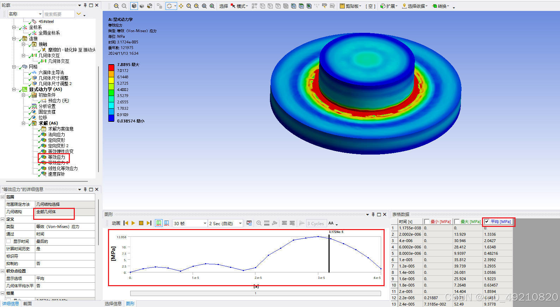The height and width of the screenshot is (307, 560).
Task: Toggle the 最小 [MPa] column checkbox
Action: [427, 222]
